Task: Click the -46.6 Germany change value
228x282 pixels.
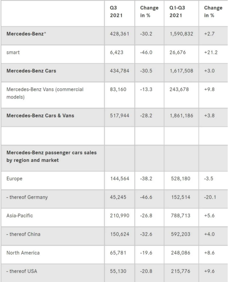Action: 147,197
